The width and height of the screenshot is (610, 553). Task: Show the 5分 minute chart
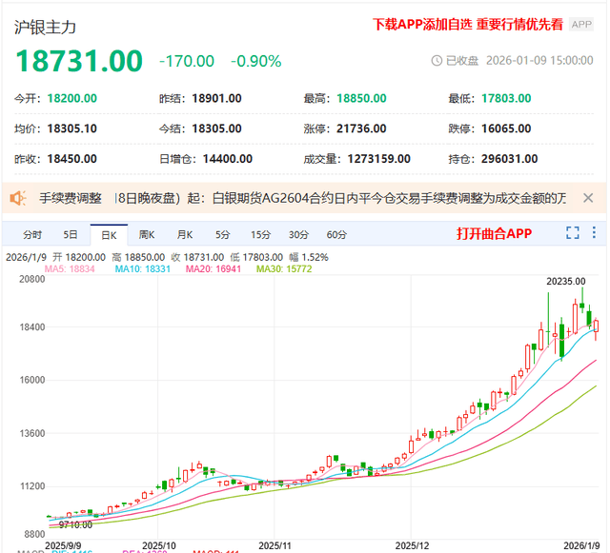pyautogui.click(x=222, y=234)
